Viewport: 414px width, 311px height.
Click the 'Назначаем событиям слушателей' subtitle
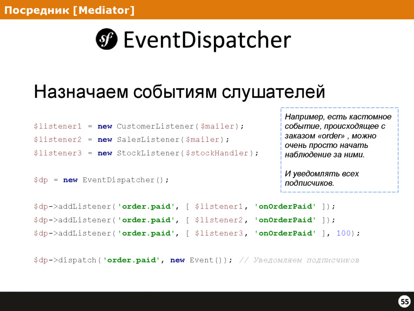point(179,92)
